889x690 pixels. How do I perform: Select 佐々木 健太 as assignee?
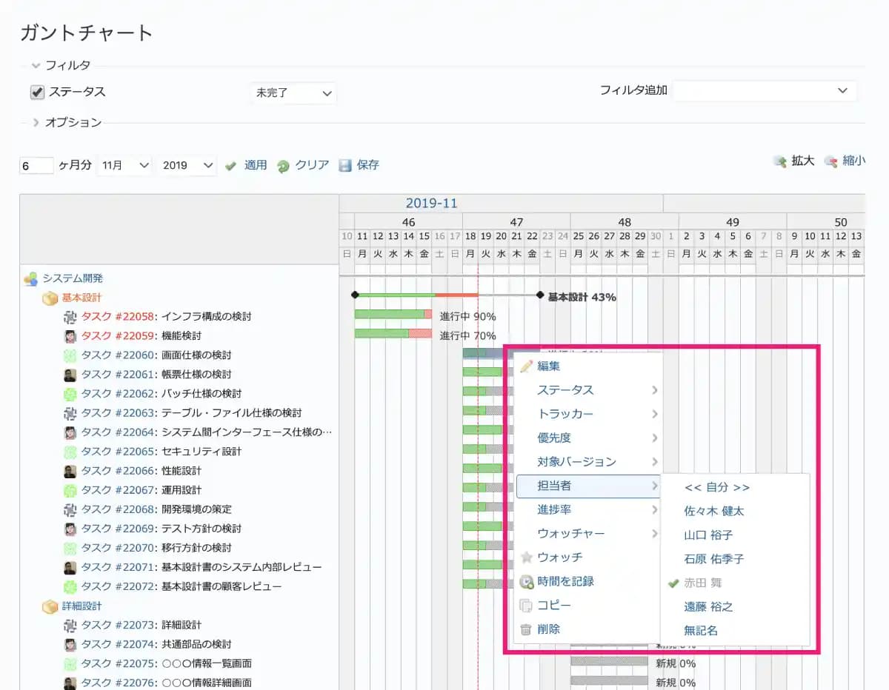pyautogui.click(x=714, y=511)
